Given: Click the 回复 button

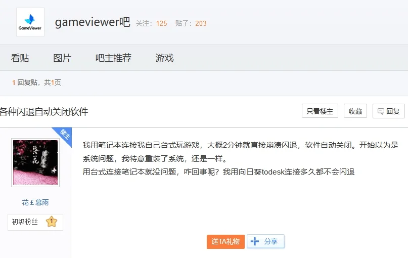Looking at the screenshot, I should pos(389,111).
